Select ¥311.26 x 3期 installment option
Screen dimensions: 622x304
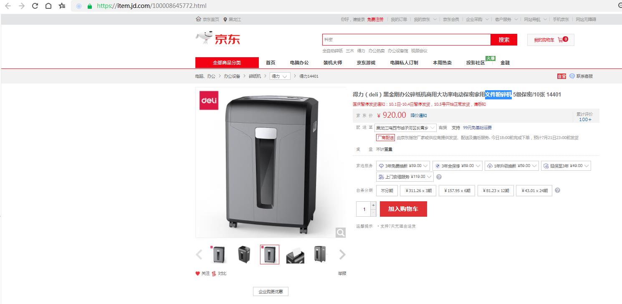coord(418,191)
